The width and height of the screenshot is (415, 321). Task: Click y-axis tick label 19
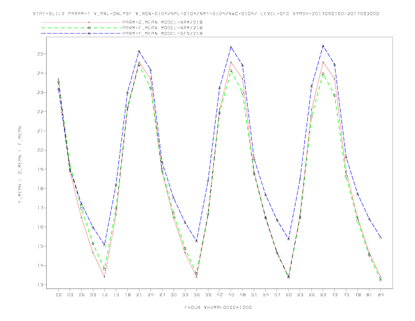click(40, 169)
